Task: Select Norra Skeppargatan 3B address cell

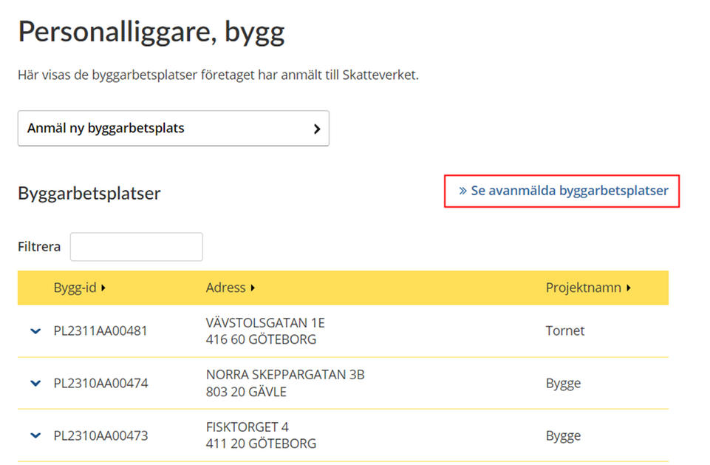Action: point(285,384)
